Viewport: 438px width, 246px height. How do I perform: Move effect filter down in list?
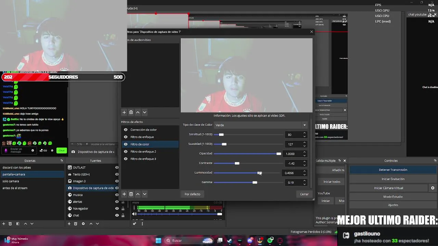(144, 194)
